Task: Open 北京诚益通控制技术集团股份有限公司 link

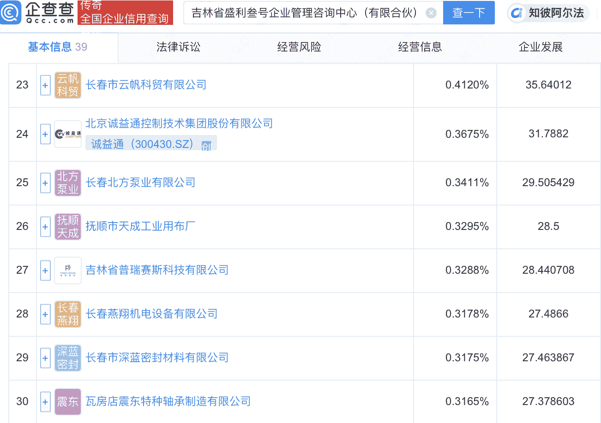Action: (x=179, y=123)
